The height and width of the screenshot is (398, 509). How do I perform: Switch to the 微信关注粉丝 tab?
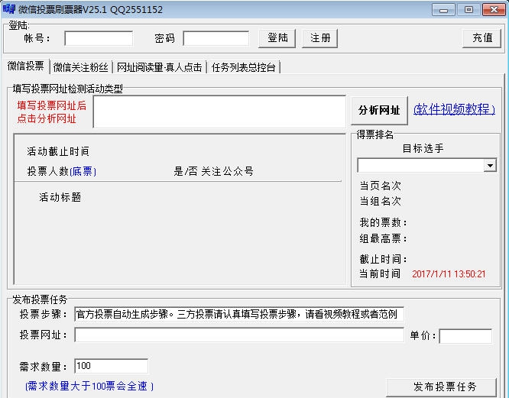tap(80, 67)
